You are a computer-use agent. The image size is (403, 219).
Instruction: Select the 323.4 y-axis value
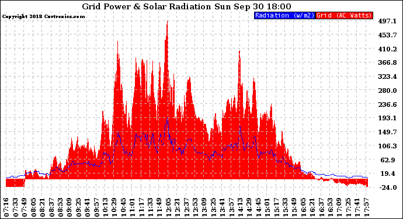(x=388, y=77)
